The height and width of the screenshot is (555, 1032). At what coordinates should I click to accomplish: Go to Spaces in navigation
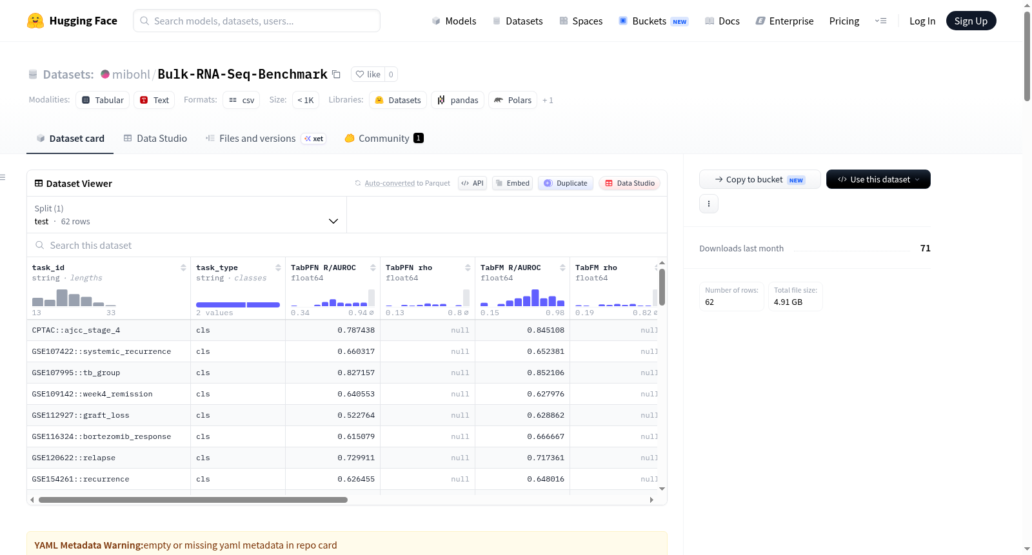pyautogui.click(x=581, y=21)
